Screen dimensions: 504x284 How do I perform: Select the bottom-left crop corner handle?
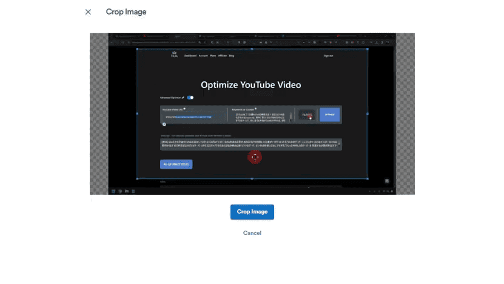coord(138,178)
